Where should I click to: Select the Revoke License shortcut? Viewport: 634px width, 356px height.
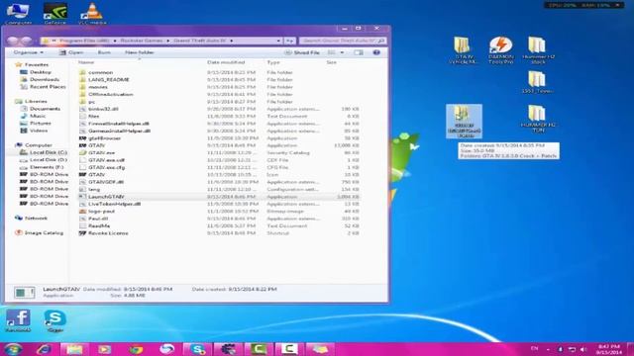click(x=108, y=233)
